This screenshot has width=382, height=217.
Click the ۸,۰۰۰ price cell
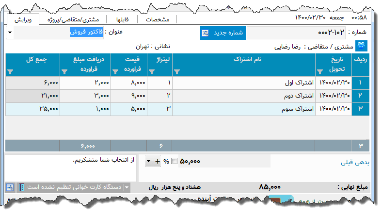[129, 83]
